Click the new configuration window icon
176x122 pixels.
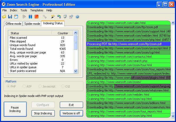point(16,17)
